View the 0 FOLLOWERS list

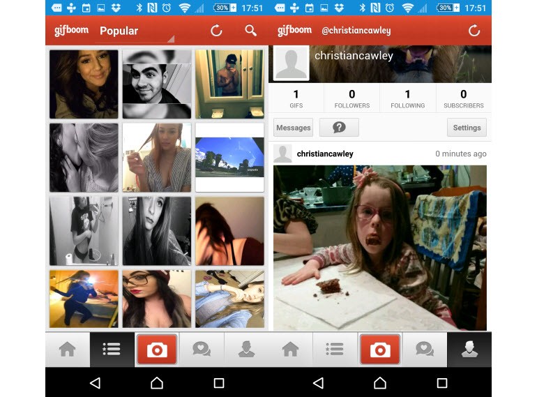coord(352,98)
